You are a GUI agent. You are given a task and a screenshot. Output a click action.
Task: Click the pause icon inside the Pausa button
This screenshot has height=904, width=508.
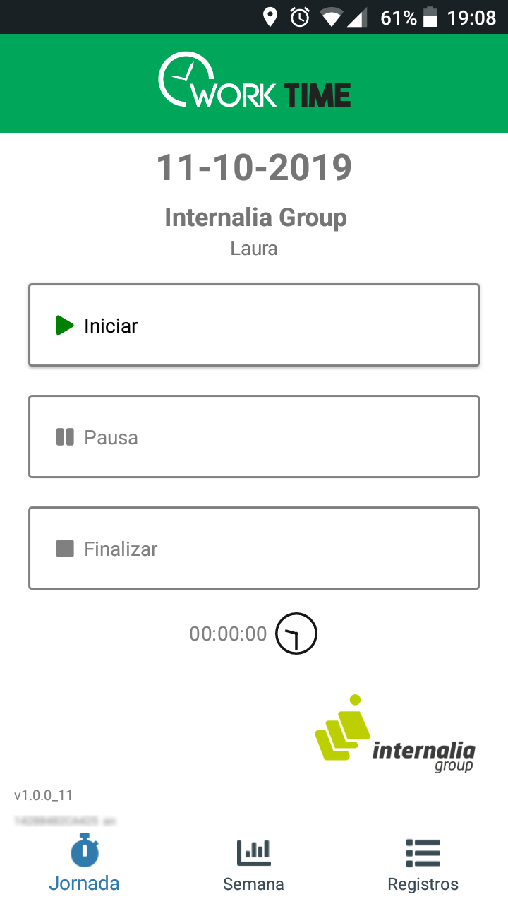click(65, 436)
